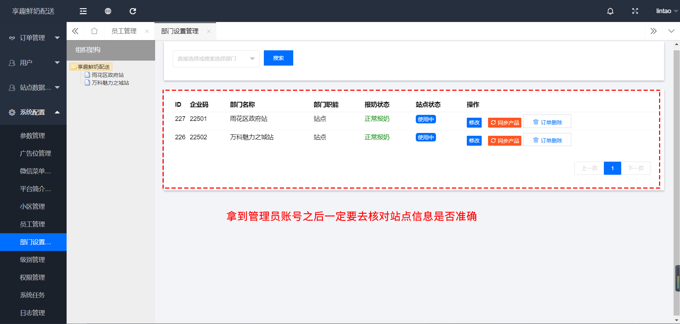
Task: Click the globe icon in header
Action: click(x=108, y=11)
